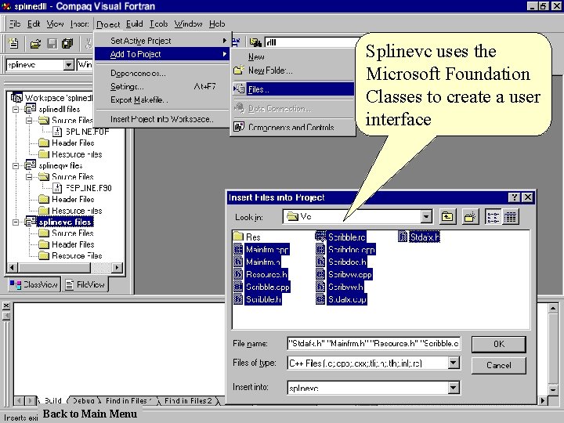Switch to FileView tab
This screenshot has width=564, height=423.
[x=85, y=284]
